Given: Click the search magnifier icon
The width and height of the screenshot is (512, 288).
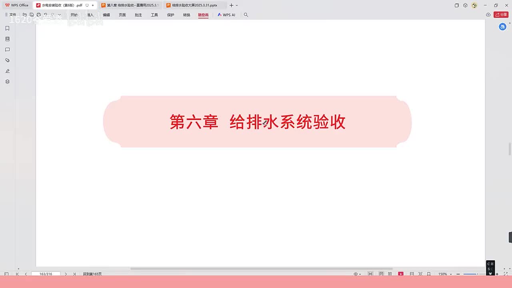Looking at the screenshot, I should point(246,15).
